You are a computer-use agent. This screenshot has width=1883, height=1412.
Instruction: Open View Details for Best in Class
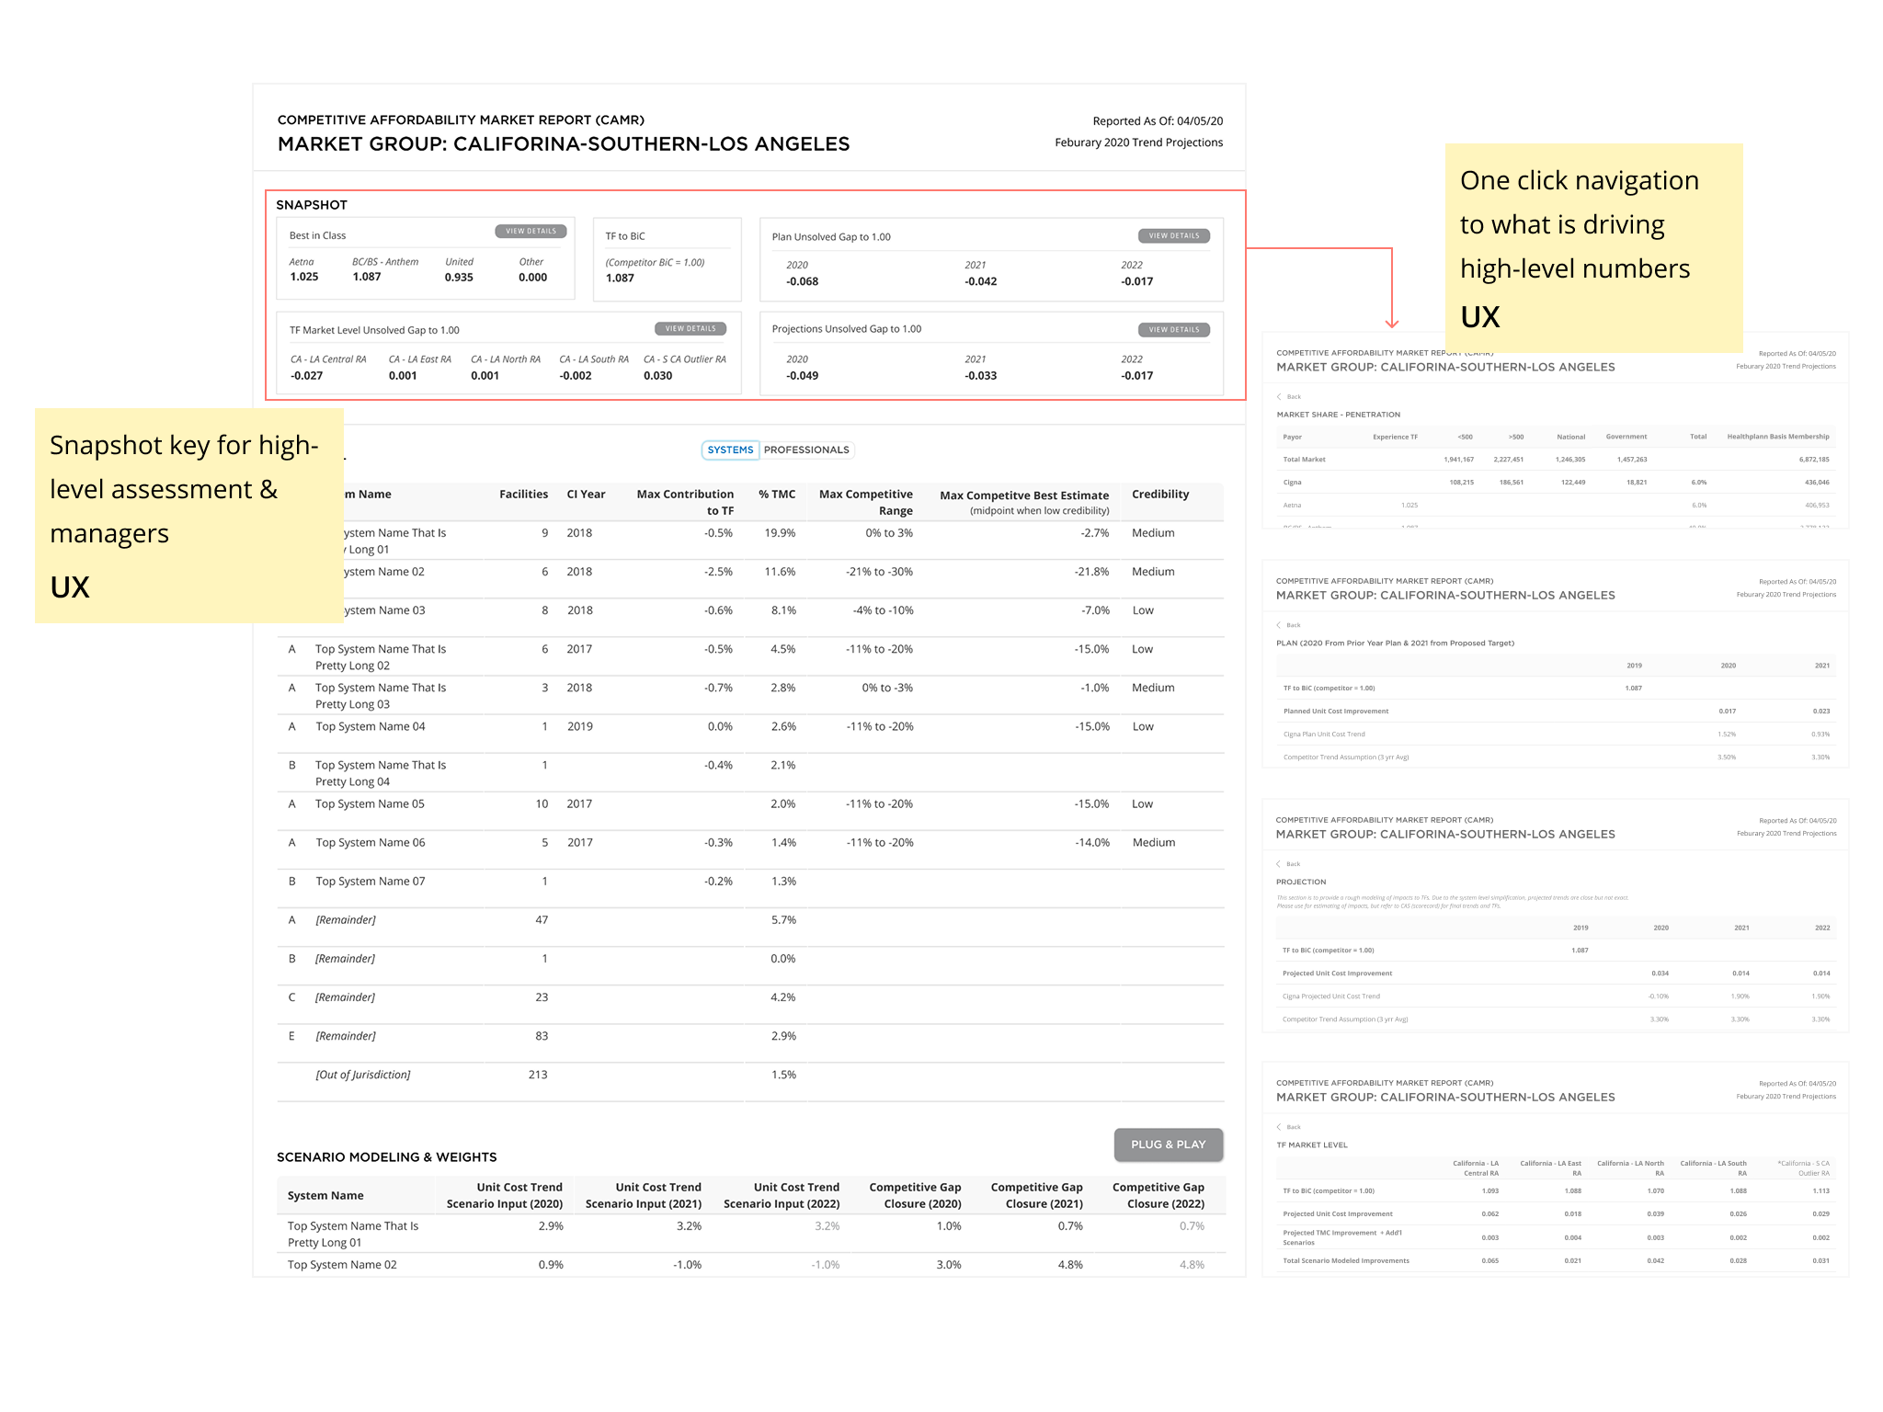pyautogui.click(x=531, y=232)
